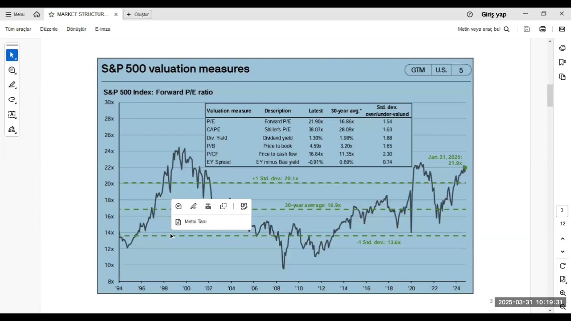This screenshot has height=321, width=571.
Task: Click the Jan. 31, 2025 annotation
Action: click(x=445, y=160)
